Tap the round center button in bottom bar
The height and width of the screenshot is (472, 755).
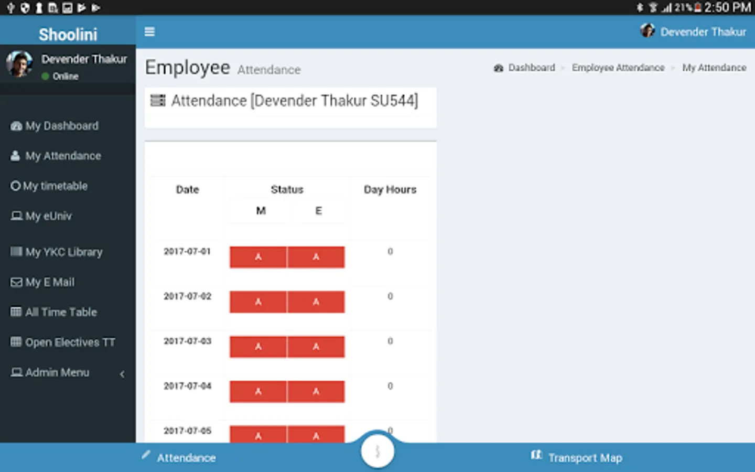377,451
